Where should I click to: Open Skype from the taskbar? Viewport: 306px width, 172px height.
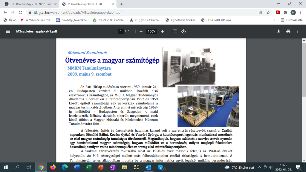click(x=161, y=167)
